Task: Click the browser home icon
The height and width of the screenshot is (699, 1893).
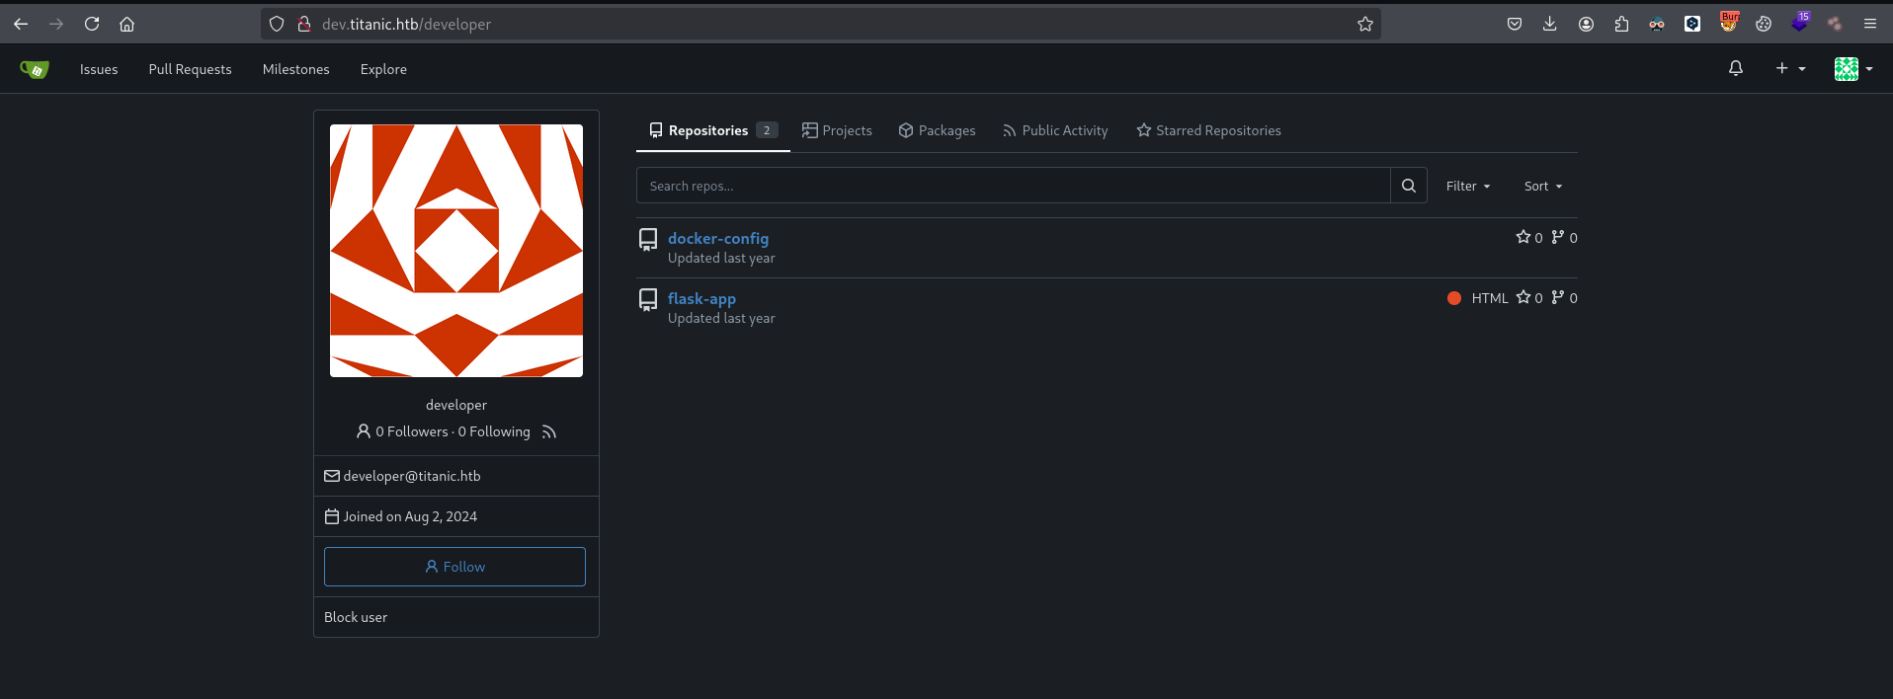Action: click(126, 24)
